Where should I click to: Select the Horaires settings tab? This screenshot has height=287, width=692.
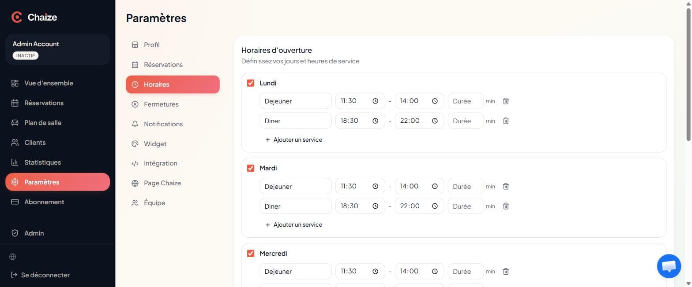click(173, 85)
